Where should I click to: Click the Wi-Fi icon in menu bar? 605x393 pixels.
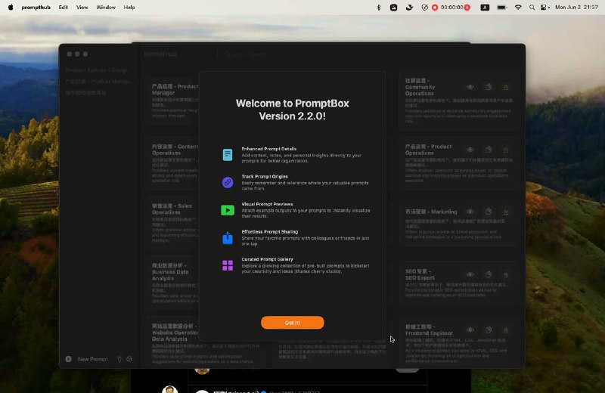518,8
